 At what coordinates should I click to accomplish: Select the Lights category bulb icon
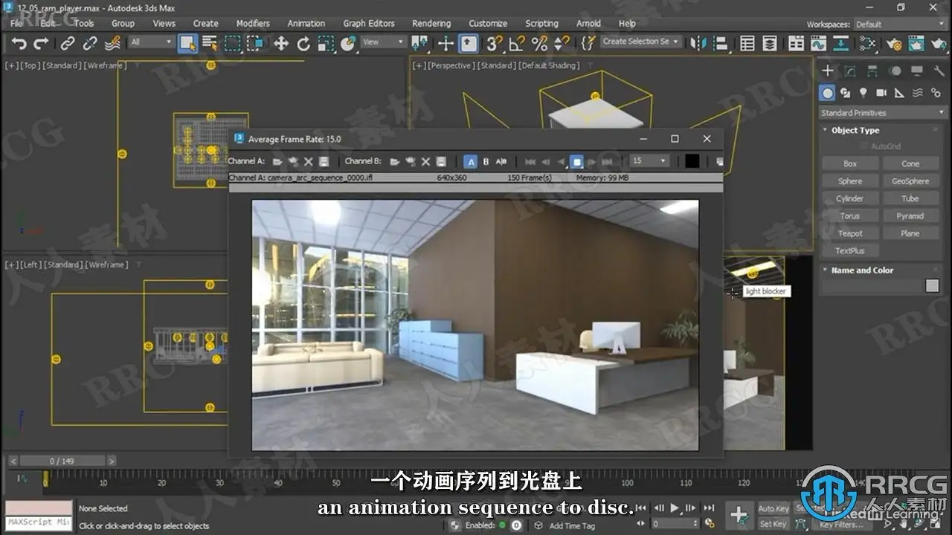click(x=863, y=93)
